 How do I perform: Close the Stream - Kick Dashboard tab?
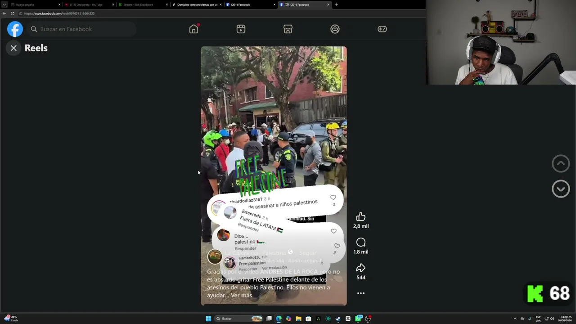(x=167, y=4)
